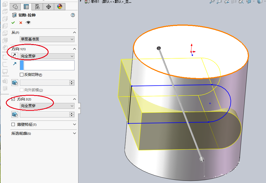Click the Draft on/off icon under Direction 1
Viewport: 266px width, 183px height.
pyautogui.click(x=14, y=83)
